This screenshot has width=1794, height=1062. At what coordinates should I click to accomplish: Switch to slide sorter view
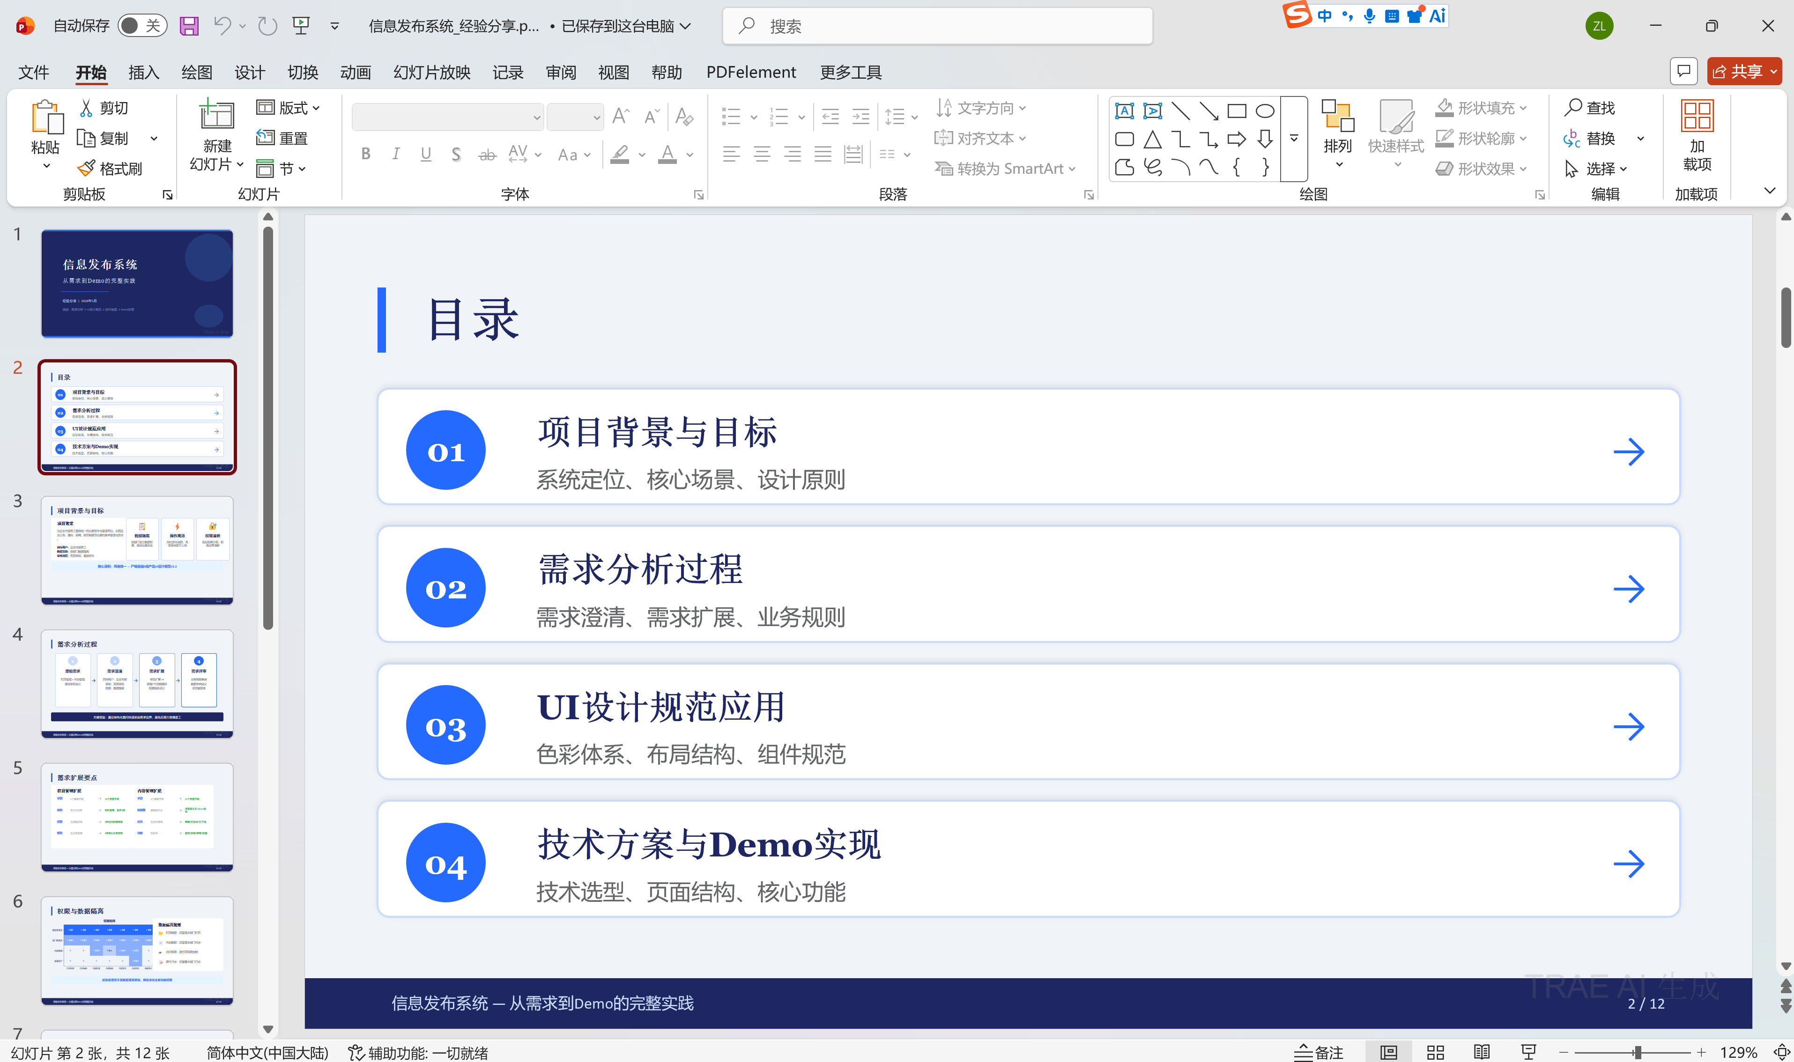(x=1435, y=1052)
